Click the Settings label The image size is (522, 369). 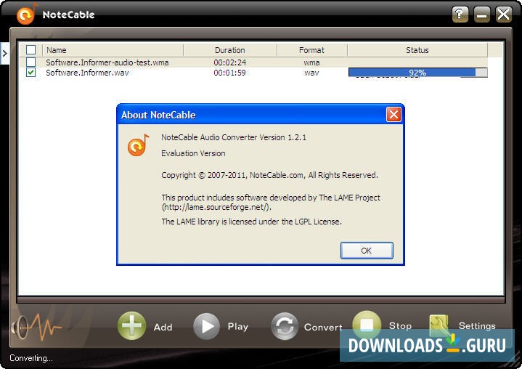point(477,325)
